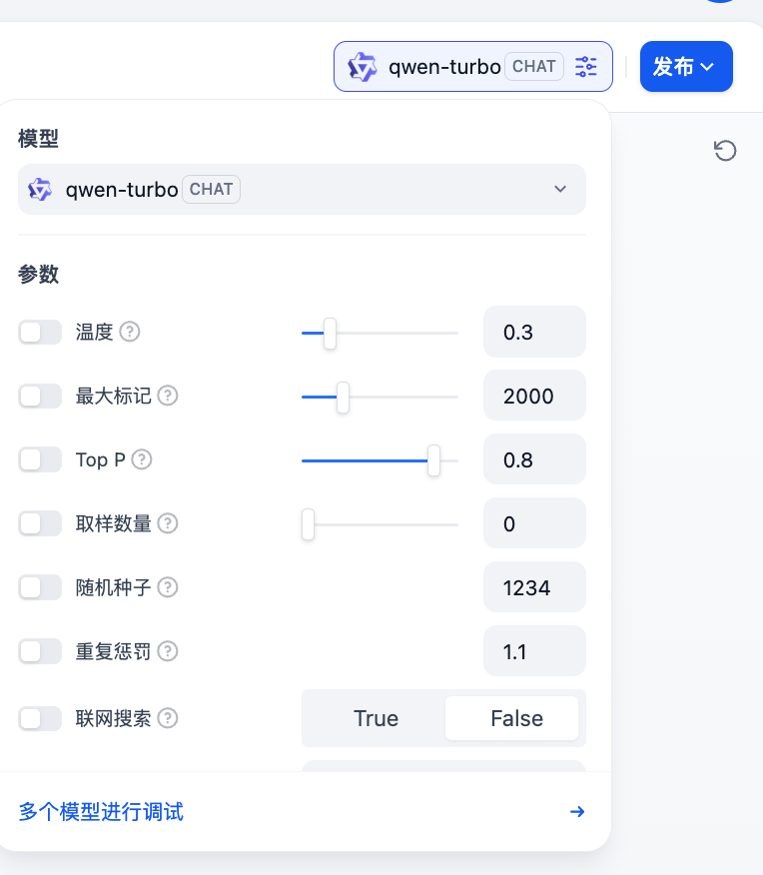Click the help icon next to 随机种子
The width and height of the screenshot is (763, 875).
[x=168, y=587]
